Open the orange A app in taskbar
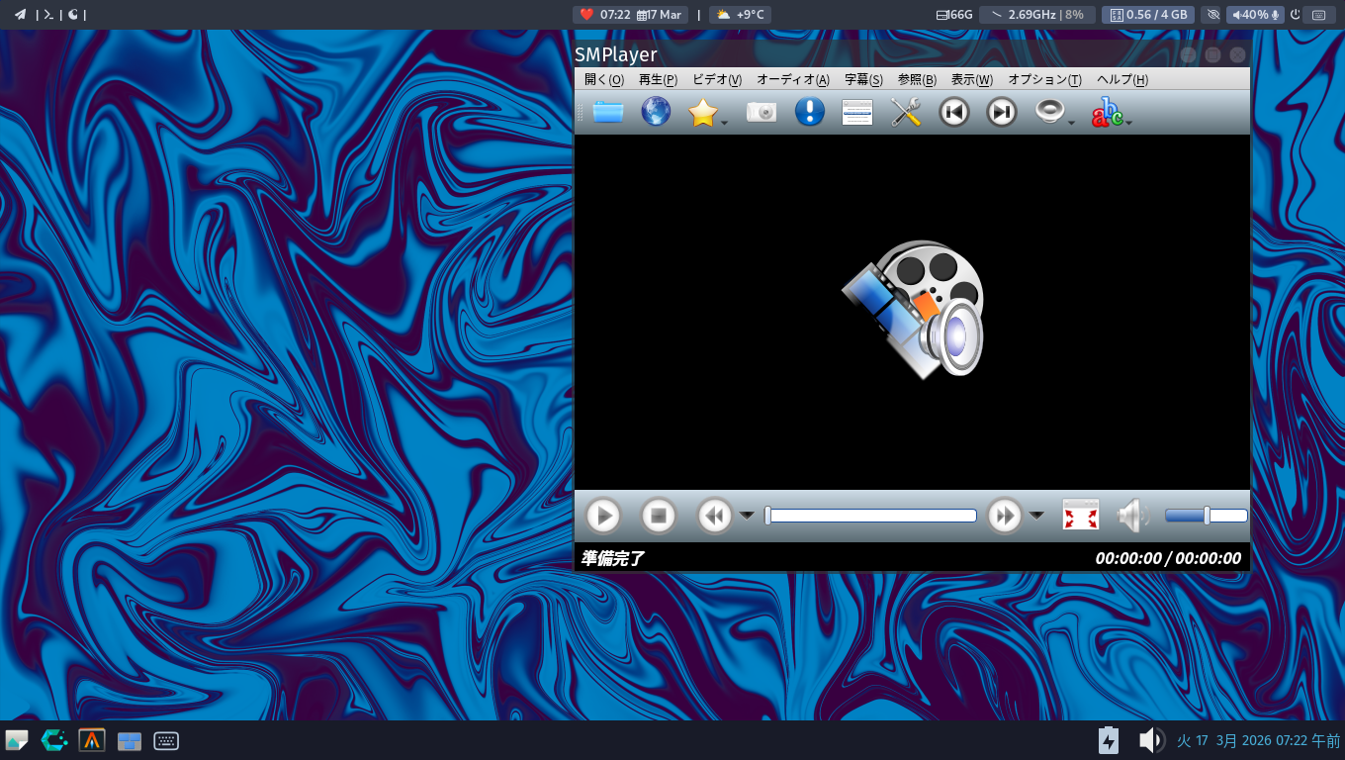The height and width of the screenshot is (760, 1345). [92, 740]
